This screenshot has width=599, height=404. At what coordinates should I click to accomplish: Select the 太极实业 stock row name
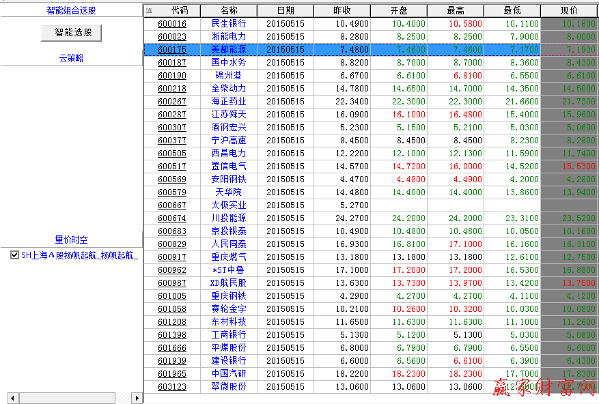point(229,205)
